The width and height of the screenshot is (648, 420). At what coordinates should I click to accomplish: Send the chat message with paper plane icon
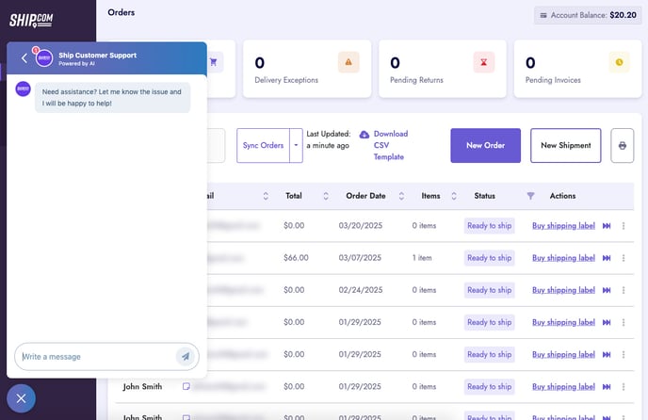(186, 356)
